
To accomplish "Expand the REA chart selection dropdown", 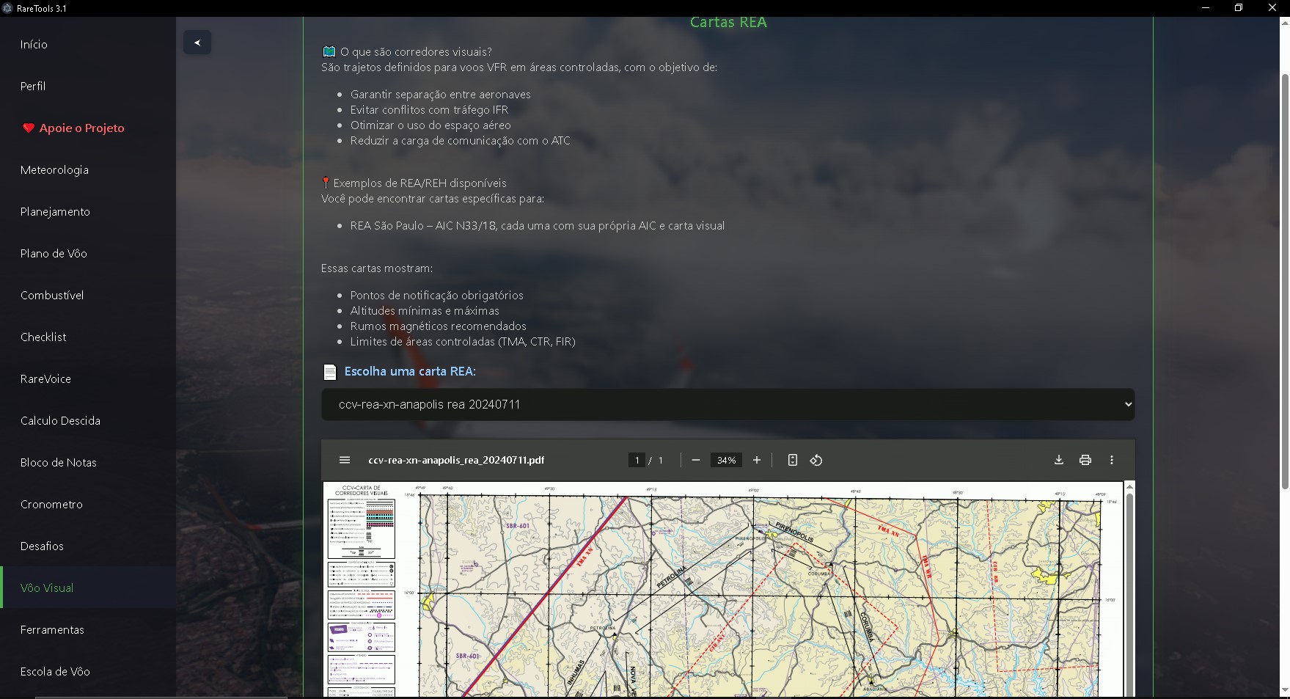I will 728,404.
